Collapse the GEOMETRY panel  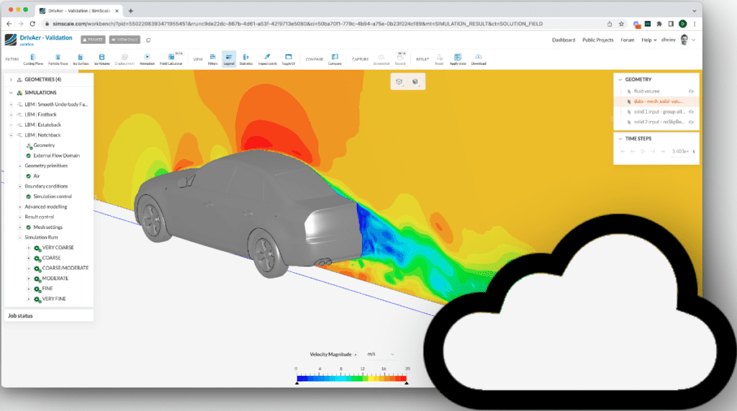coord(620,79)
